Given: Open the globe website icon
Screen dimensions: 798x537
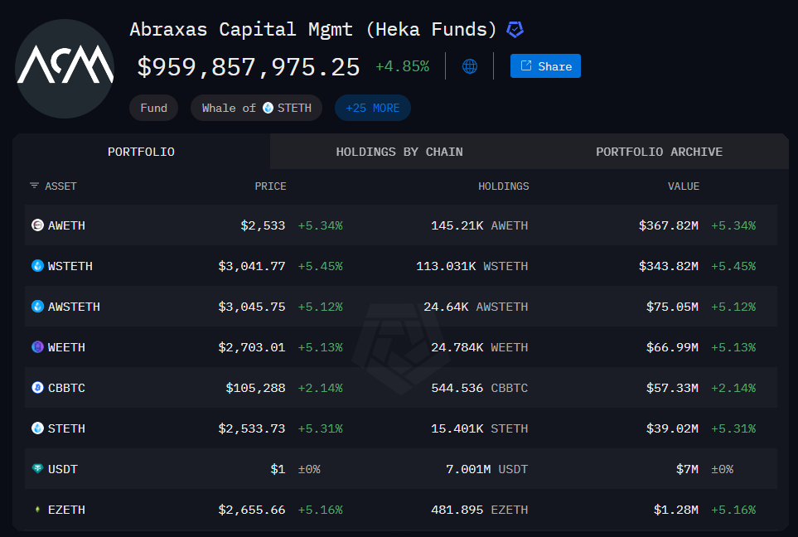Looking at the screenshot, I should pyautogui.click(x=470, y=66).
